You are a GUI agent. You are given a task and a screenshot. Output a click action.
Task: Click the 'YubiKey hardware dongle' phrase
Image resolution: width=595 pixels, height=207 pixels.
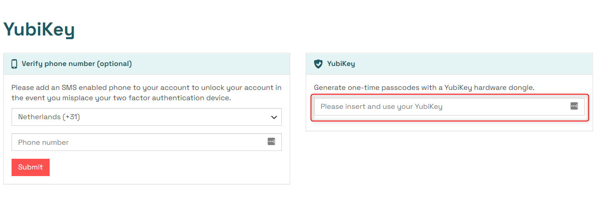coord(490,88)
